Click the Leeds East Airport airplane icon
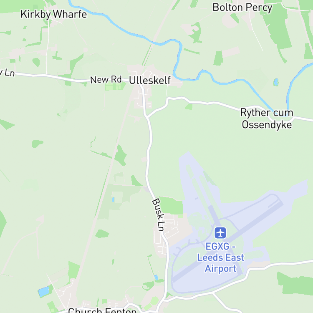The height and width of the screenshot is (313, 313). pyautogui.click(x=220, y=233)
